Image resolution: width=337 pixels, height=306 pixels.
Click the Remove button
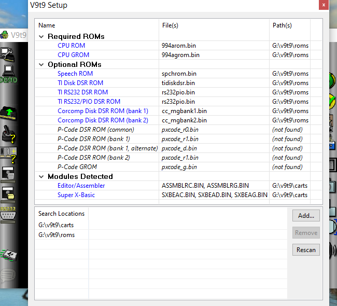click(306, 233)
